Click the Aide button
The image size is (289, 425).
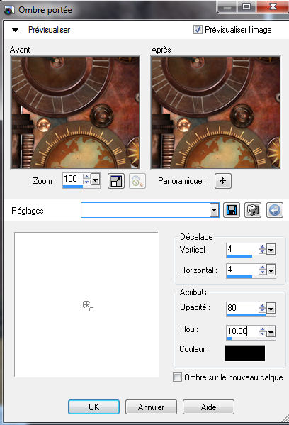pos(208,407)
